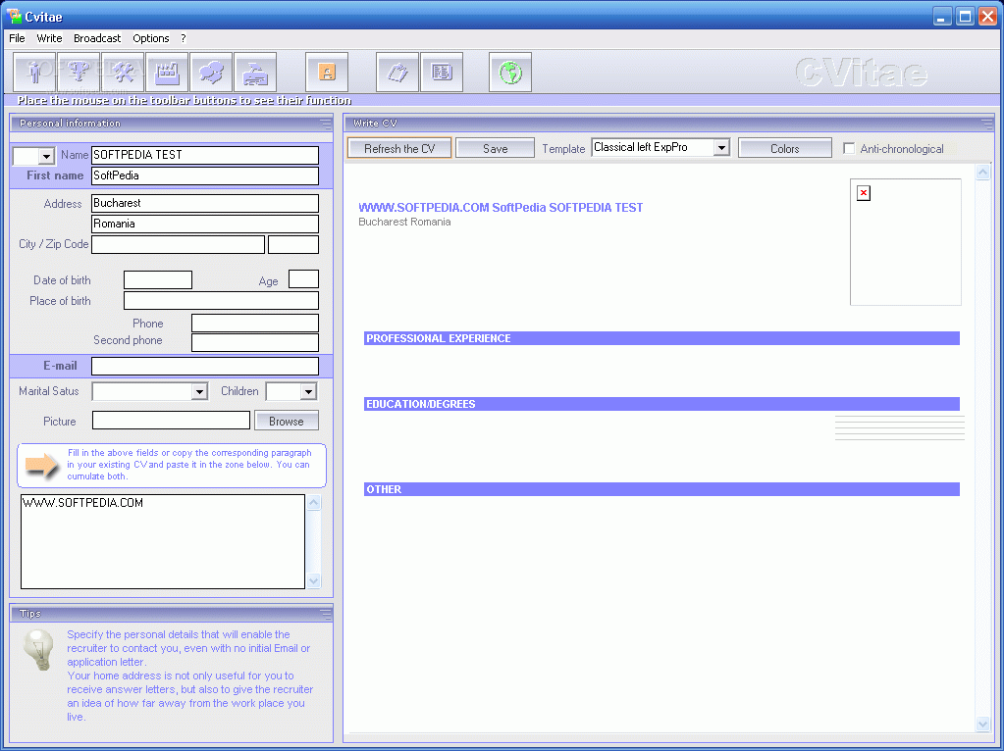
Task: Click the Address field containing Romania
Action: (x=205, y=224)
